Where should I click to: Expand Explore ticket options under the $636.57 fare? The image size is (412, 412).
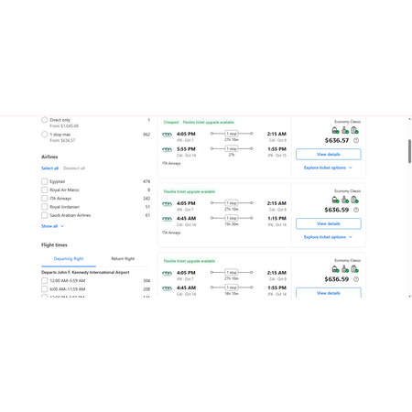[x=328, y=168]
